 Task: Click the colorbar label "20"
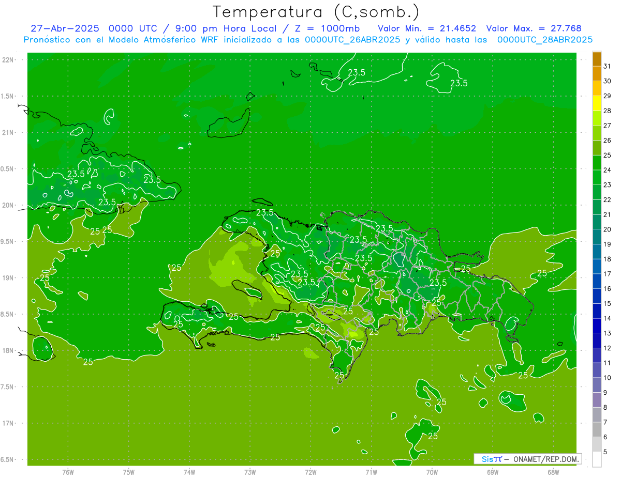point(608,229)
